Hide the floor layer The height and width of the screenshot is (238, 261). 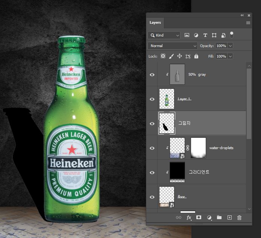[152, 197]
